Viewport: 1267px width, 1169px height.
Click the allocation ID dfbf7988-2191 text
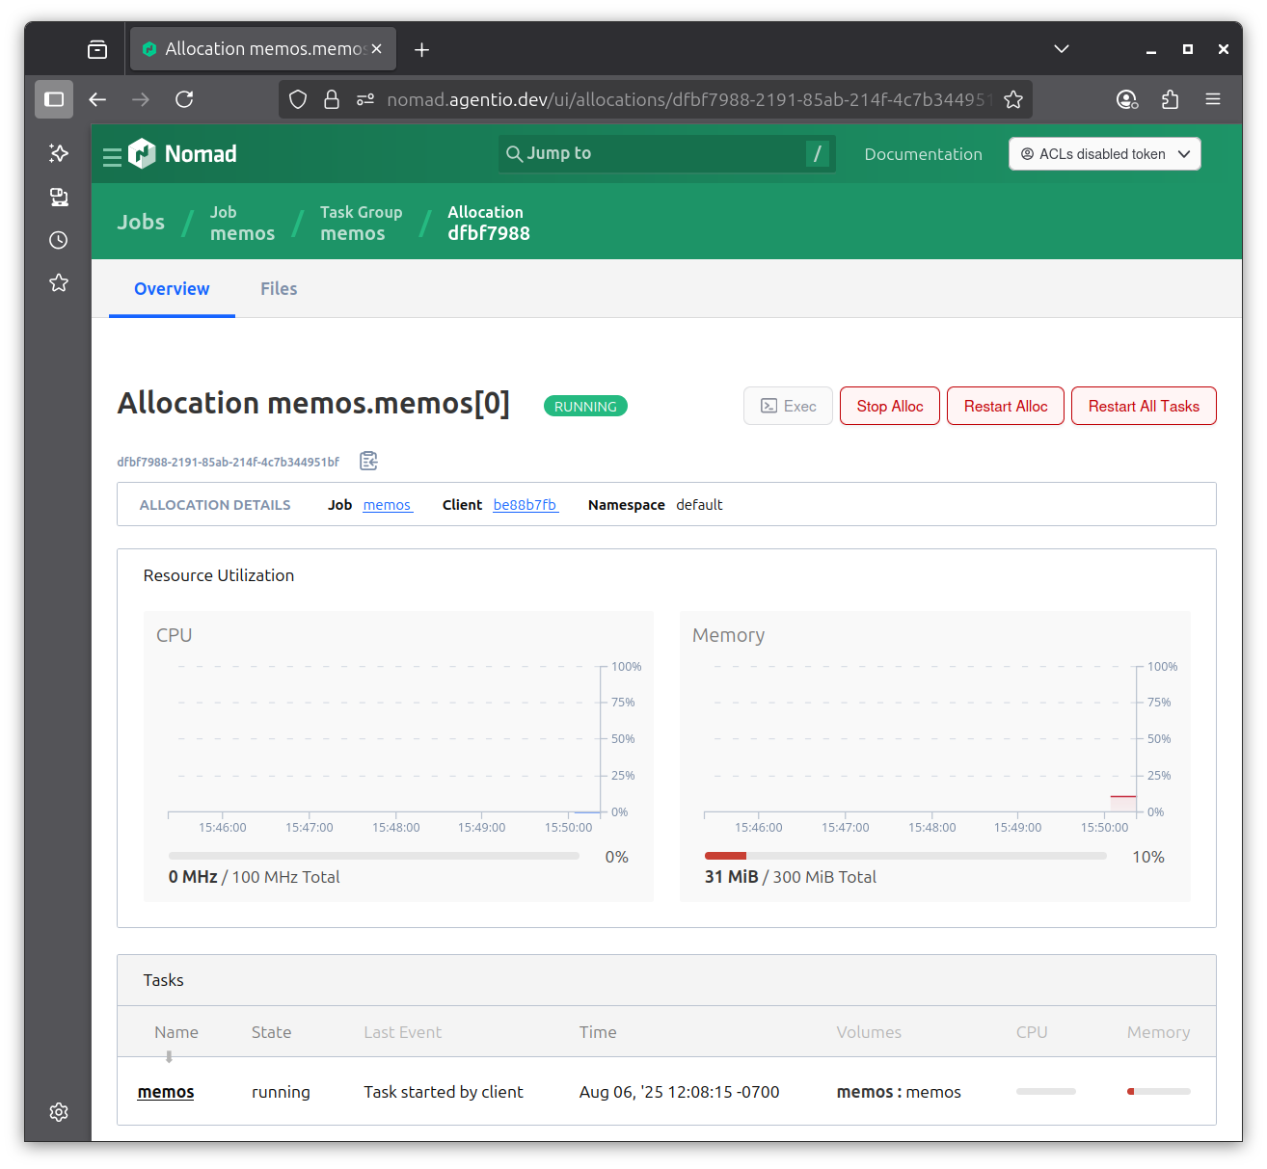point(229,462)
